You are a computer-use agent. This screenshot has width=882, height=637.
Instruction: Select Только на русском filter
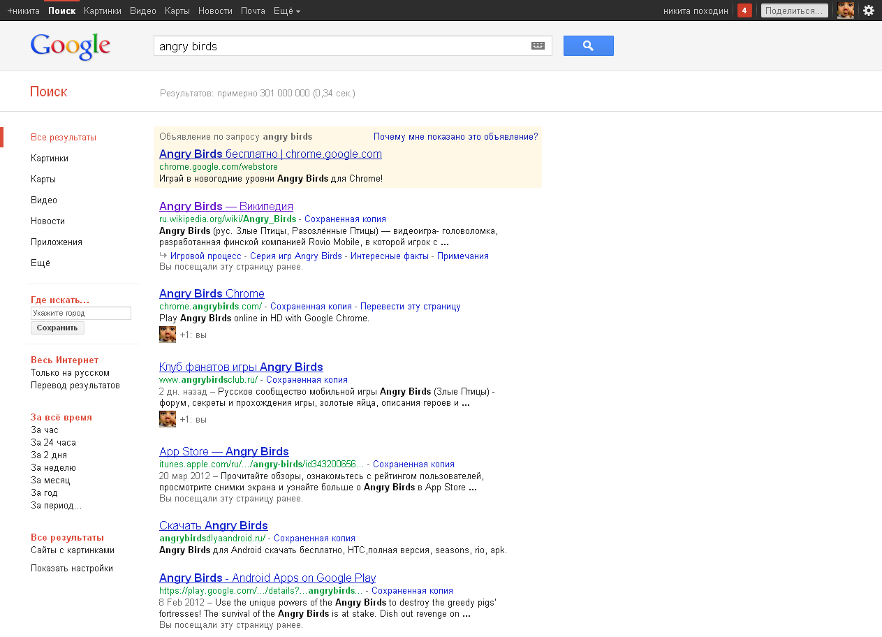pos(70,373)
